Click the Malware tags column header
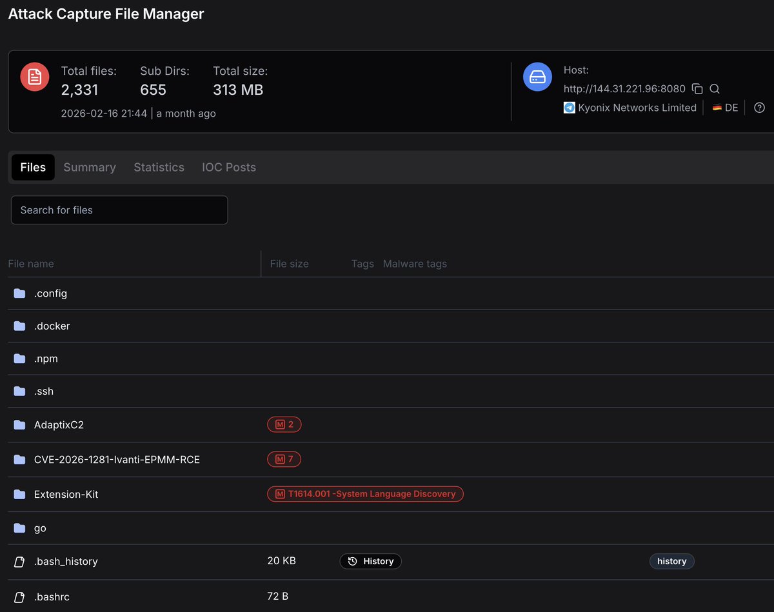 [x=415, y=264]
